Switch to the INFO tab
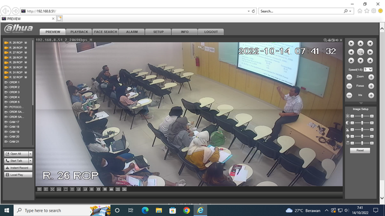 pyautogui.click(x=185, y=32)
